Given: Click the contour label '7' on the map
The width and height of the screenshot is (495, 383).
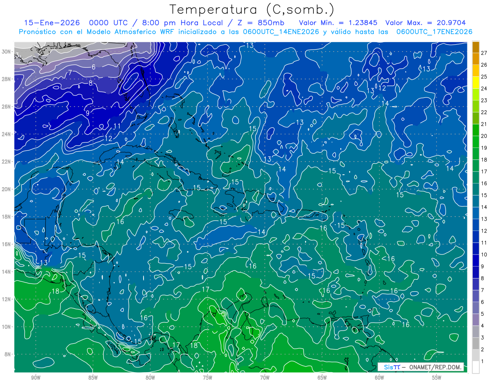Looking at the screenshot, I should coord(70,73).
